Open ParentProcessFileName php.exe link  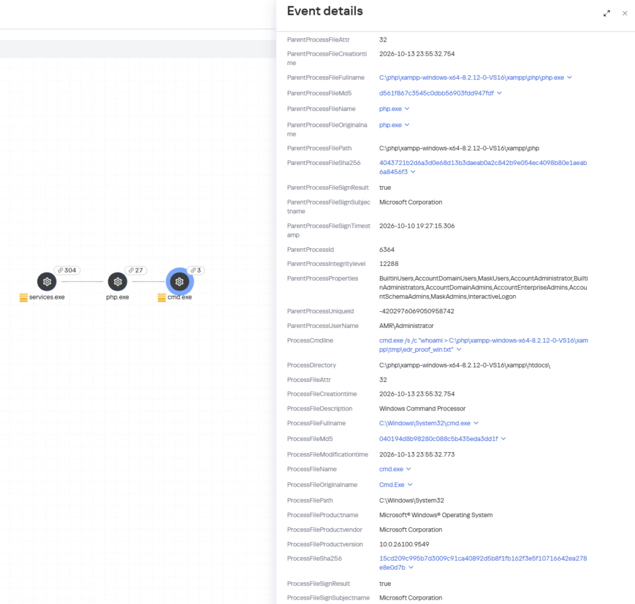[391, 109]
